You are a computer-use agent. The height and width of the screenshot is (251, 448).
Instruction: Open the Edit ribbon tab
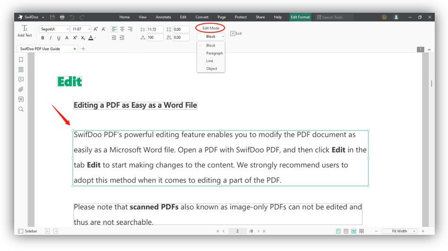(x=183, y=17)
